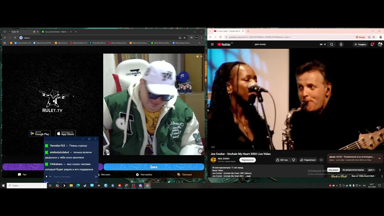Start YouTube voice search microphone

[x=341, y=44]
